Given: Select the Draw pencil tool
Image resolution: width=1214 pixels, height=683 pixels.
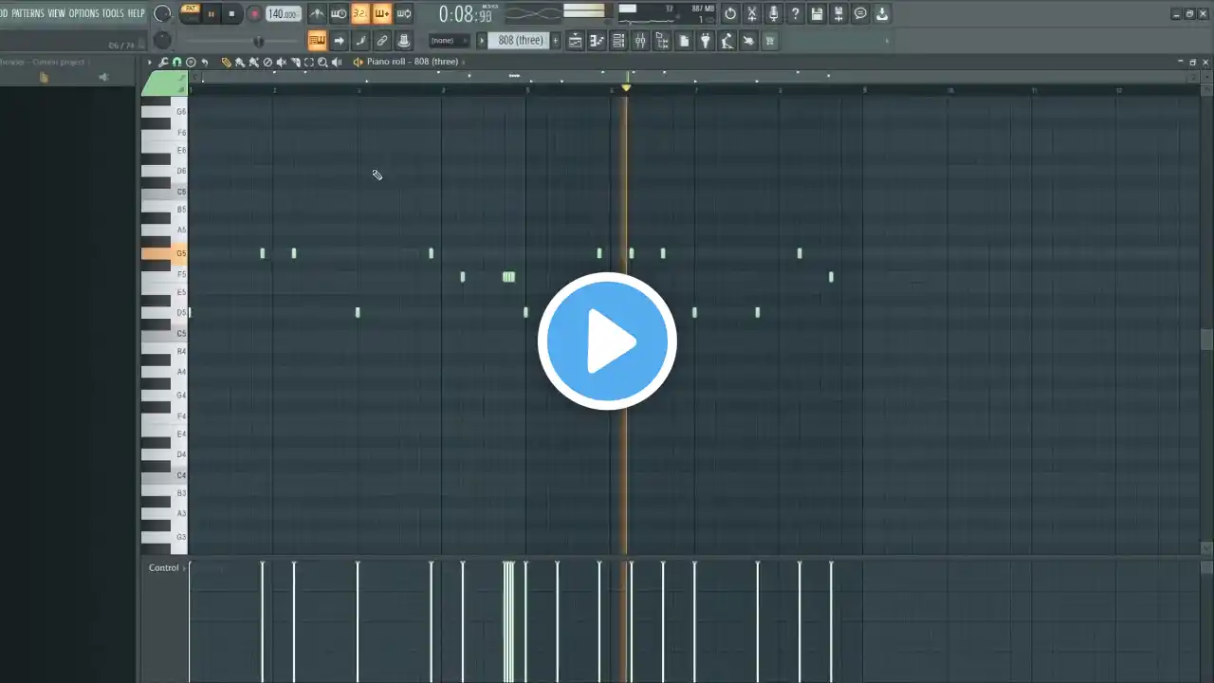Looking at the screenshot, I should (226, 62).
